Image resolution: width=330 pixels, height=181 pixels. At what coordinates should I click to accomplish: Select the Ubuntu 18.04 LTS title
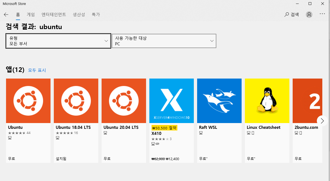click(x=73, y=127)
